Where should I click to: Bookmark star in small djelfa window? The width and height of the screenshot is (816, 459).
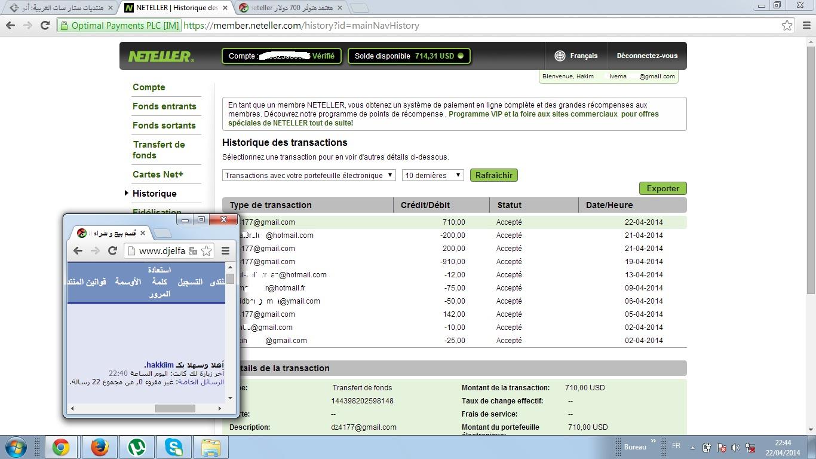(206, 251)
